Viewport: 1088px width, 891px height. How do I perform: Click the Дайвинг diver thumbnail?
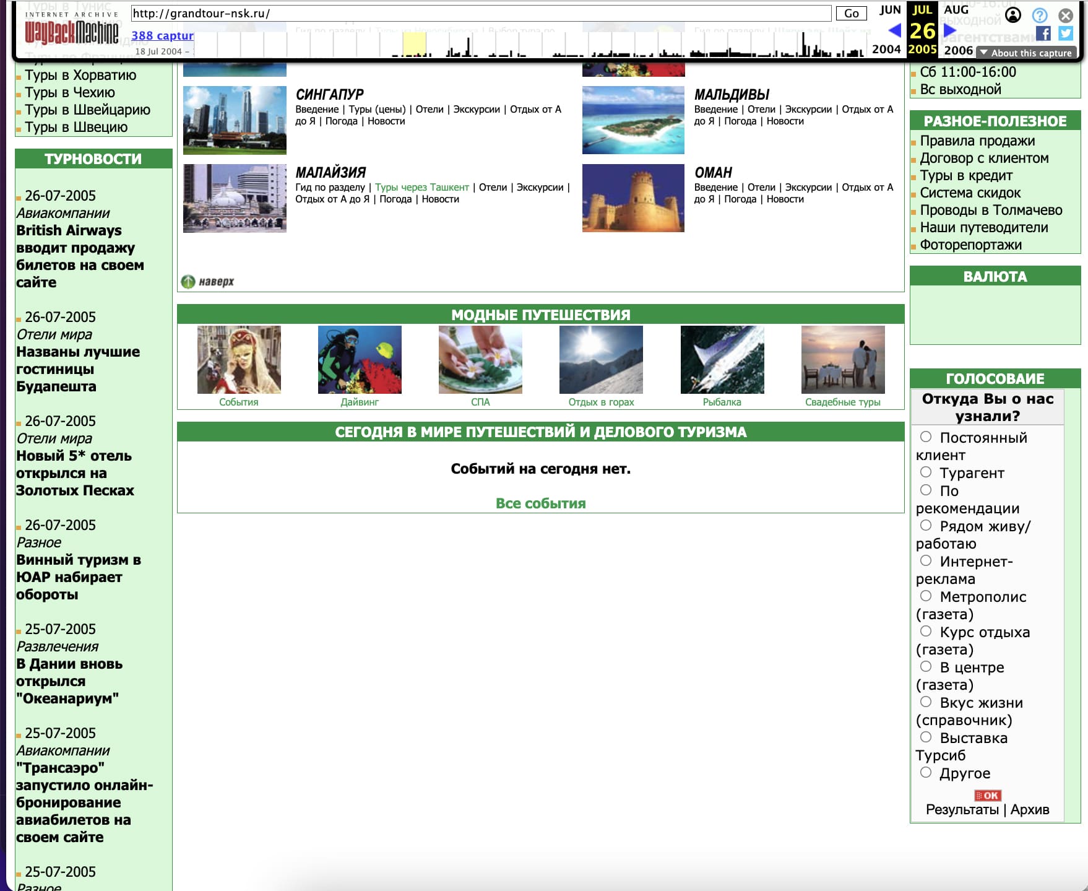[360, 360]
